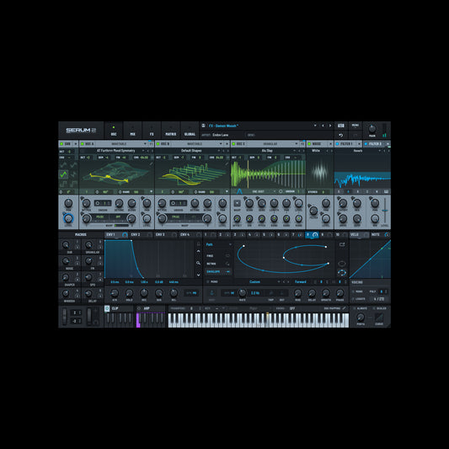Click the envelope zoom magnifier icon
This screenshot has height=449, width=449.
[198, 263]
